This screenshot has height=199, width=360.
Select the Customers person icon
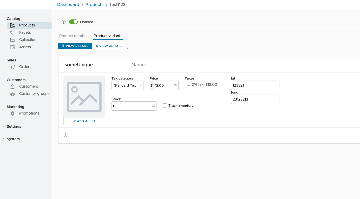[12, 86]
